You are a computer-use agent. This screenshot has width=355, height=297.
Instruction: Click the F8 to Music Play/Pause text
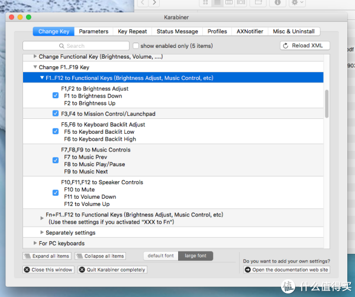click(95, 164)
